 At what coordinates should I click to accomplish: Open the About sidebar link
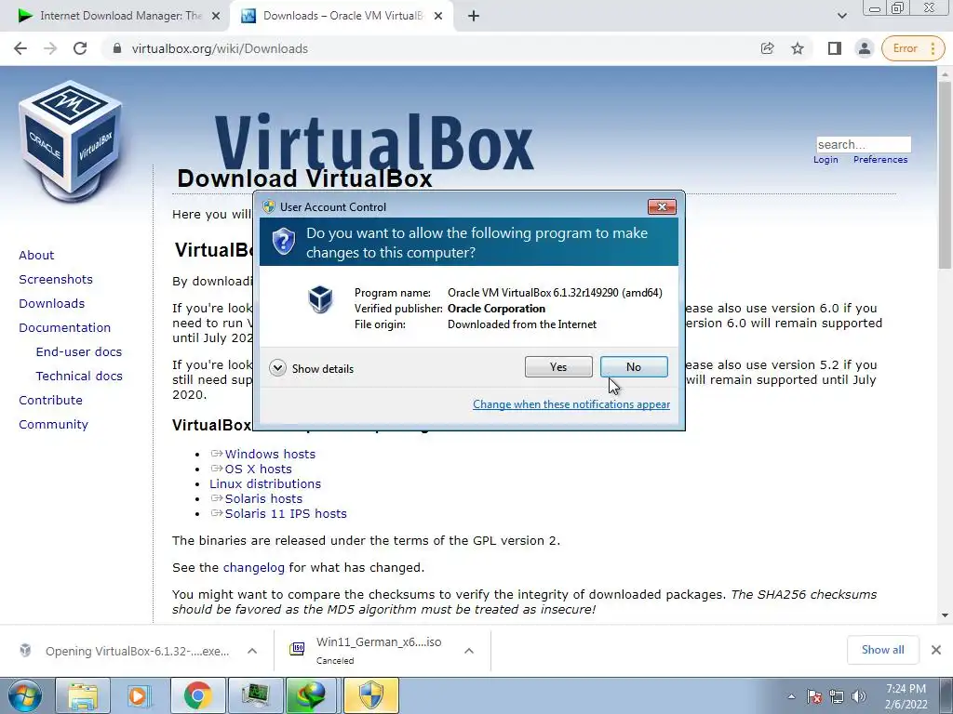click(36, 255)
